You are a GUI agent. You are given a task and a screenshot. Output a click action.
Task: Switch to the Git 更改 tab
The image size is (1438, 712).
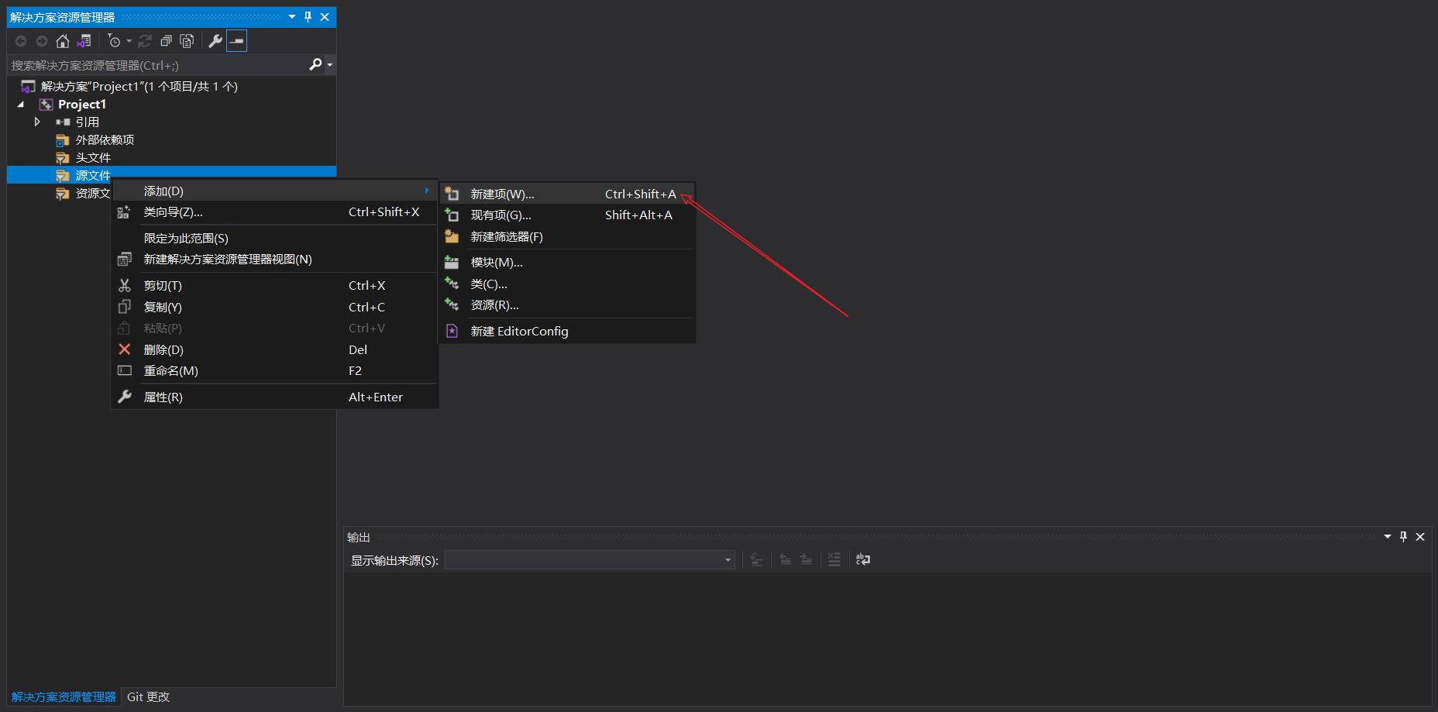[148, 697]
